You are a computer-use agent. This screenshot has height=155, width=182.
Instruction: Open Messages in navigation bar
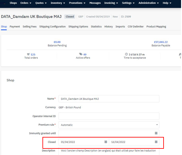[x=95, y=3]
